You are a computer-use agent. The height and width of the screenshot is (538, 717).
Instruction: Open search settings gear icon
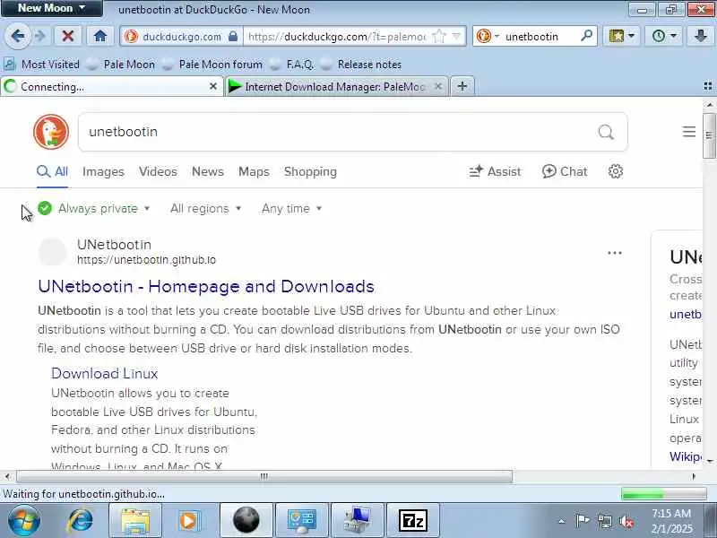coord(616,171)
